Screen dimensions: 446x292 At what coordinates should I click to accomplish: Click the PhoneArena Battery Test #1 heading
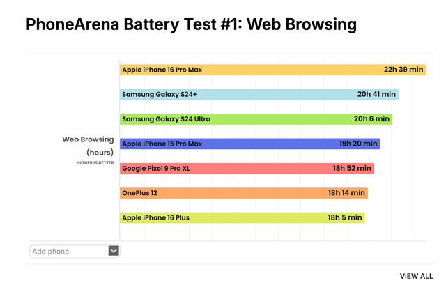[191, 25]
